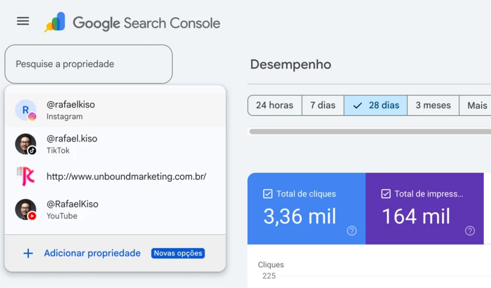Viewport: 491px width, 288px height.
Task: Click the Google Search Console logo icon
Action: [55, 22]
